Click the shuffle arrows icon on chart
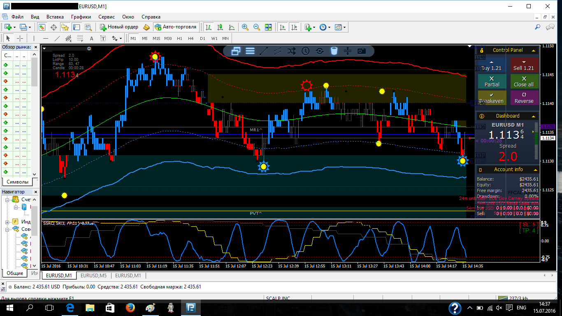The height and width of the screenshot is (316, 562). 292,51
